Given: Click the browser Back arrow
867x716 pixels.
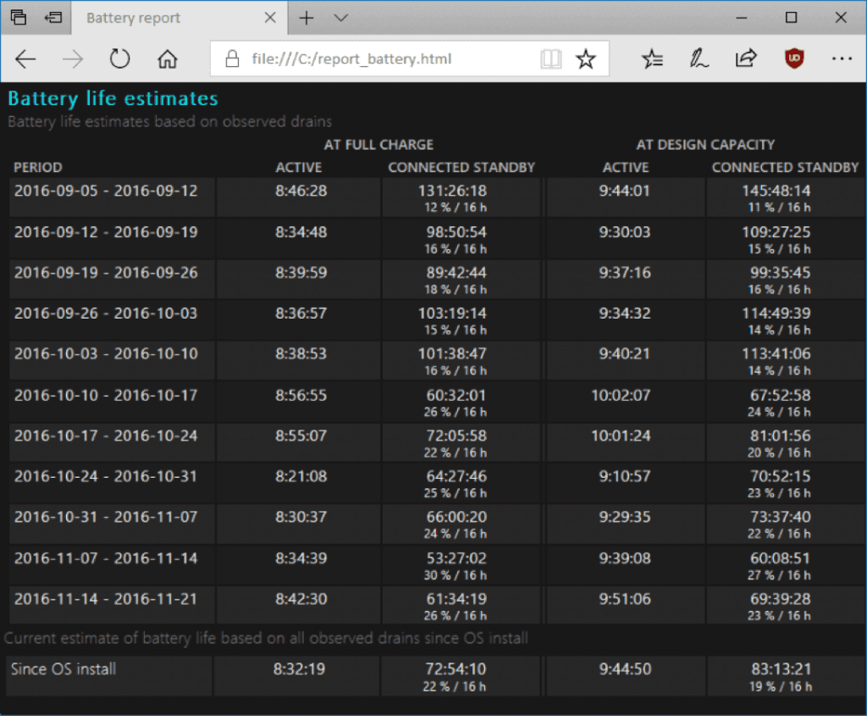Looking at the screenshot, I should tap(26, 59).
